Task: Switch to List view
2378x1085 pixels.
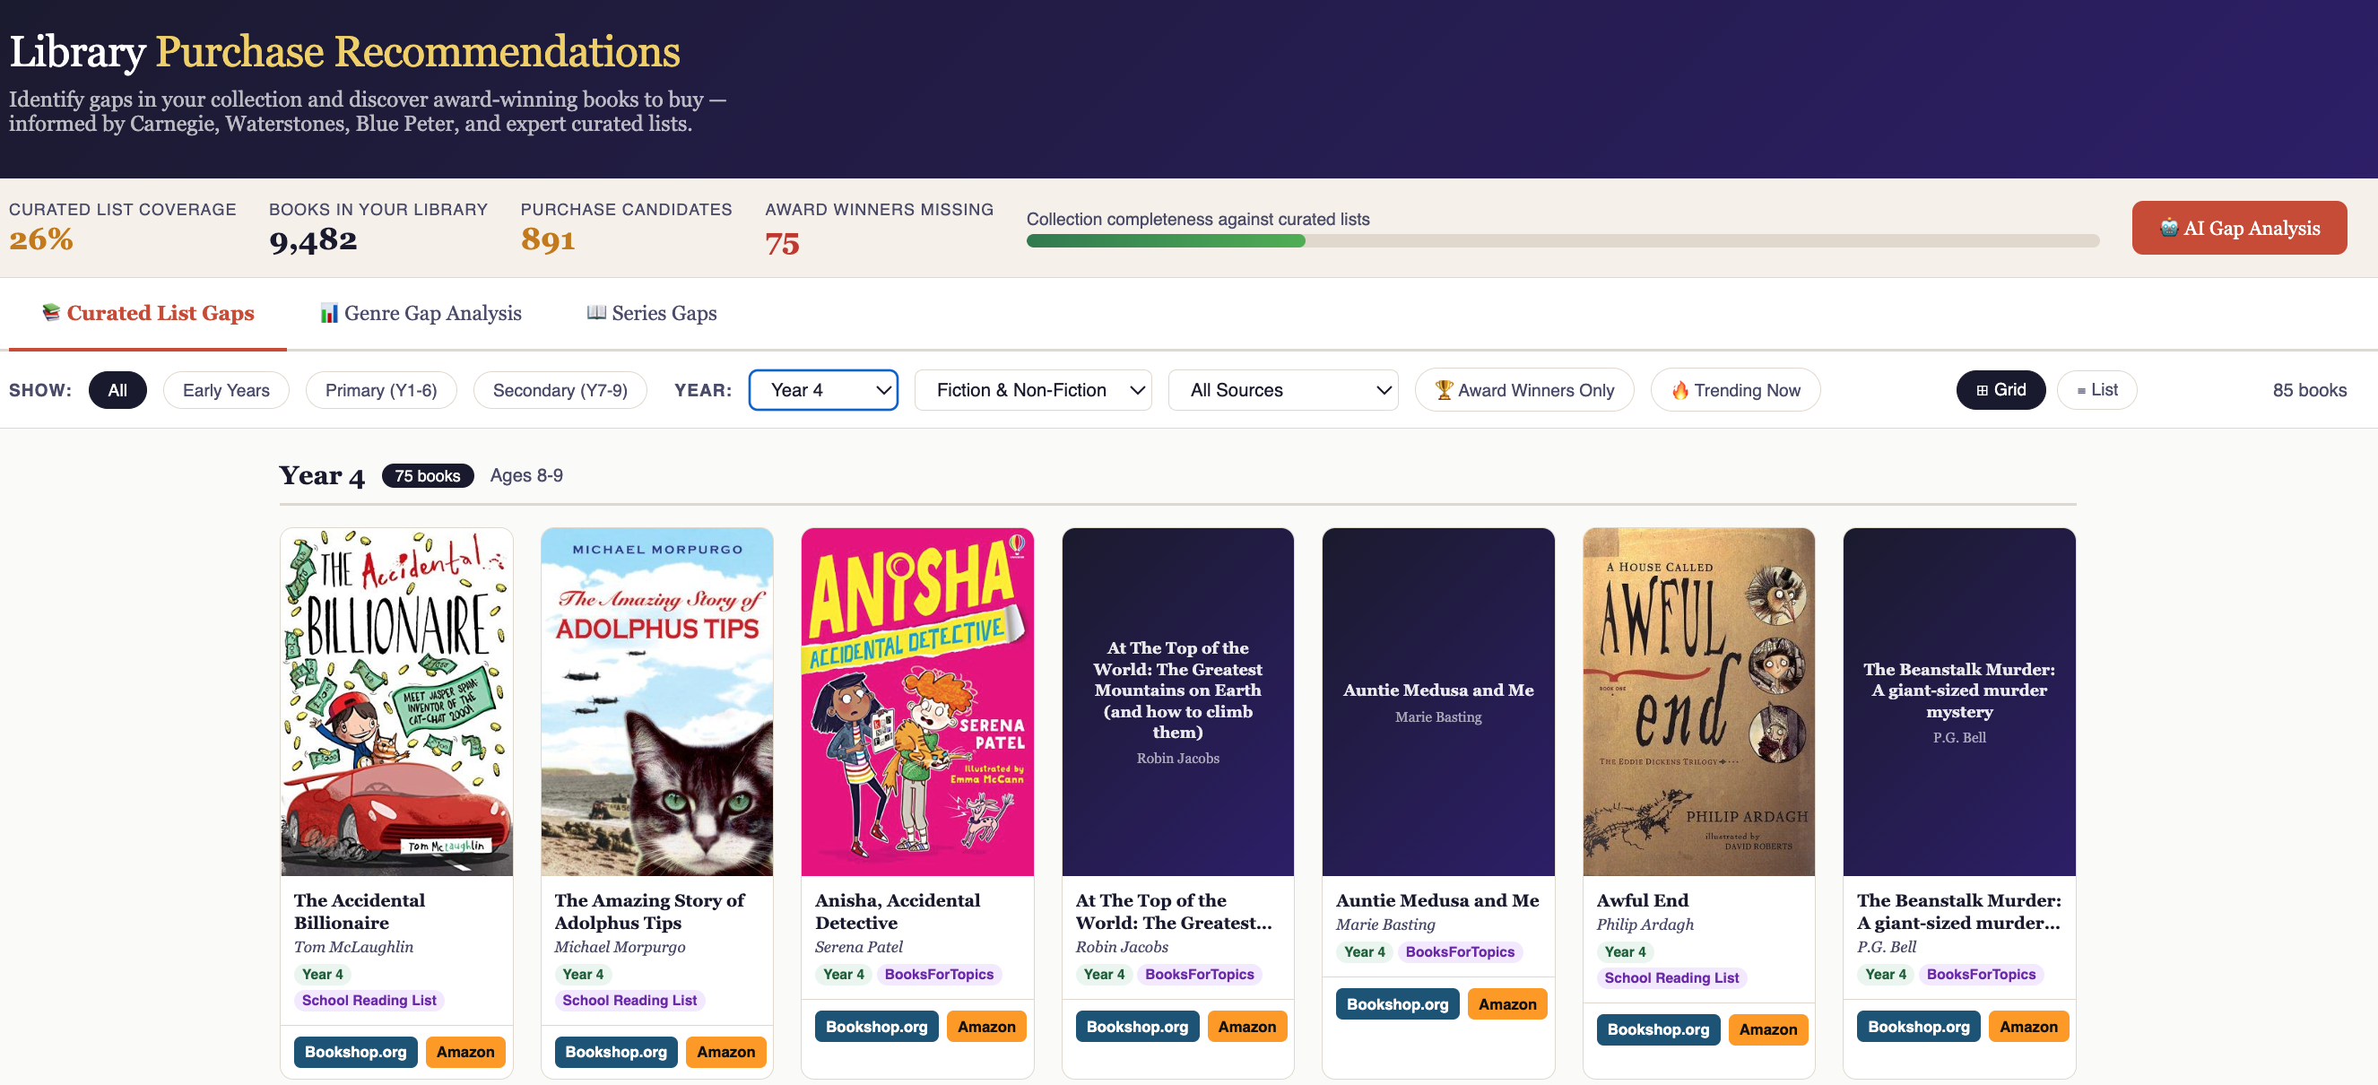Action: coord(2096,391)
